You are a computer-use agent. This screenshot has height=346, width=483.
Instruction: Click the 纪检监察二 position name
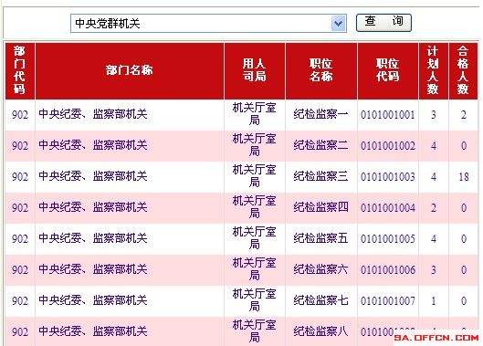tap(321, 145)
